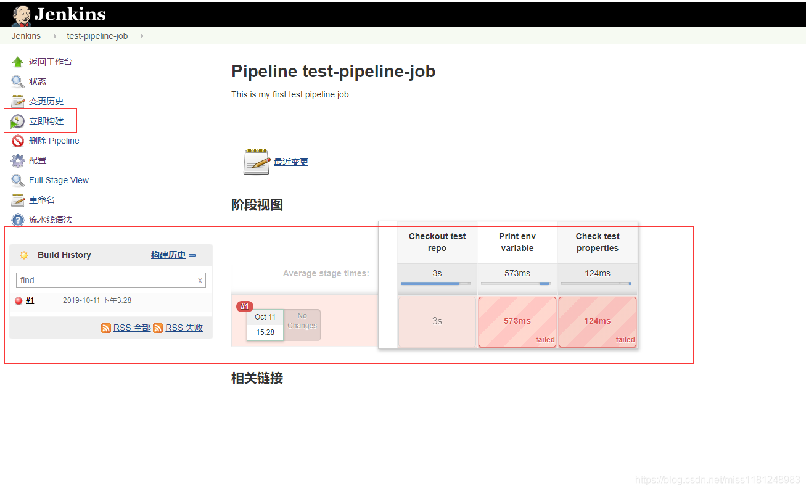
Task: Expand the arrow after Jenkins breadcrumb
Action: 55,36
